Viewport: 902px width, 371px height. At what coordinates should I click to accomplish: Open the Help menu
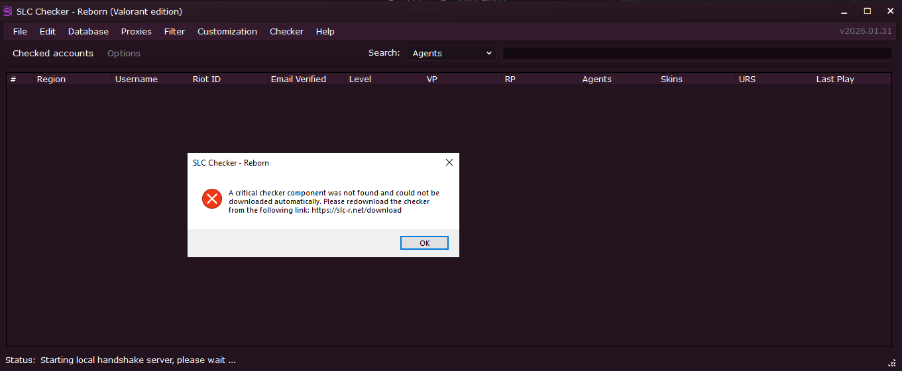(x=325, y=31)
